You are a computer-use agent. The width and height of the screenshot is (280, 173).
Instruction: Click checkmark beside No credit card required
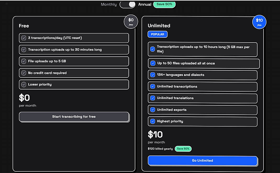click(x=24, y=73)
